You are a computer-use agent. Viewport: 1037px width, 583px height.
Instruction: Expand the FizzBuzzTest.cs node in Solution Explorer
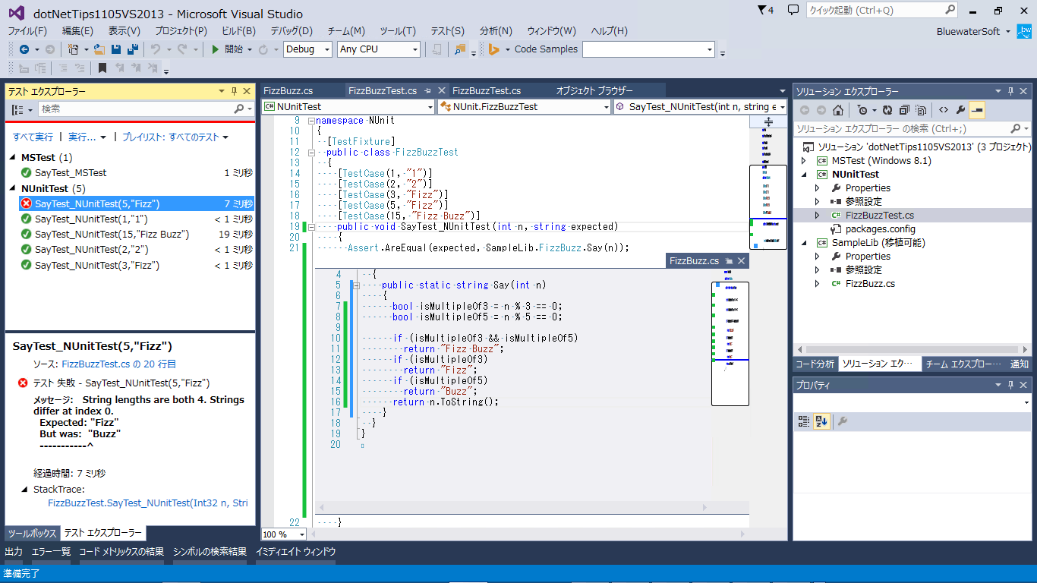(x=818, y=216)
